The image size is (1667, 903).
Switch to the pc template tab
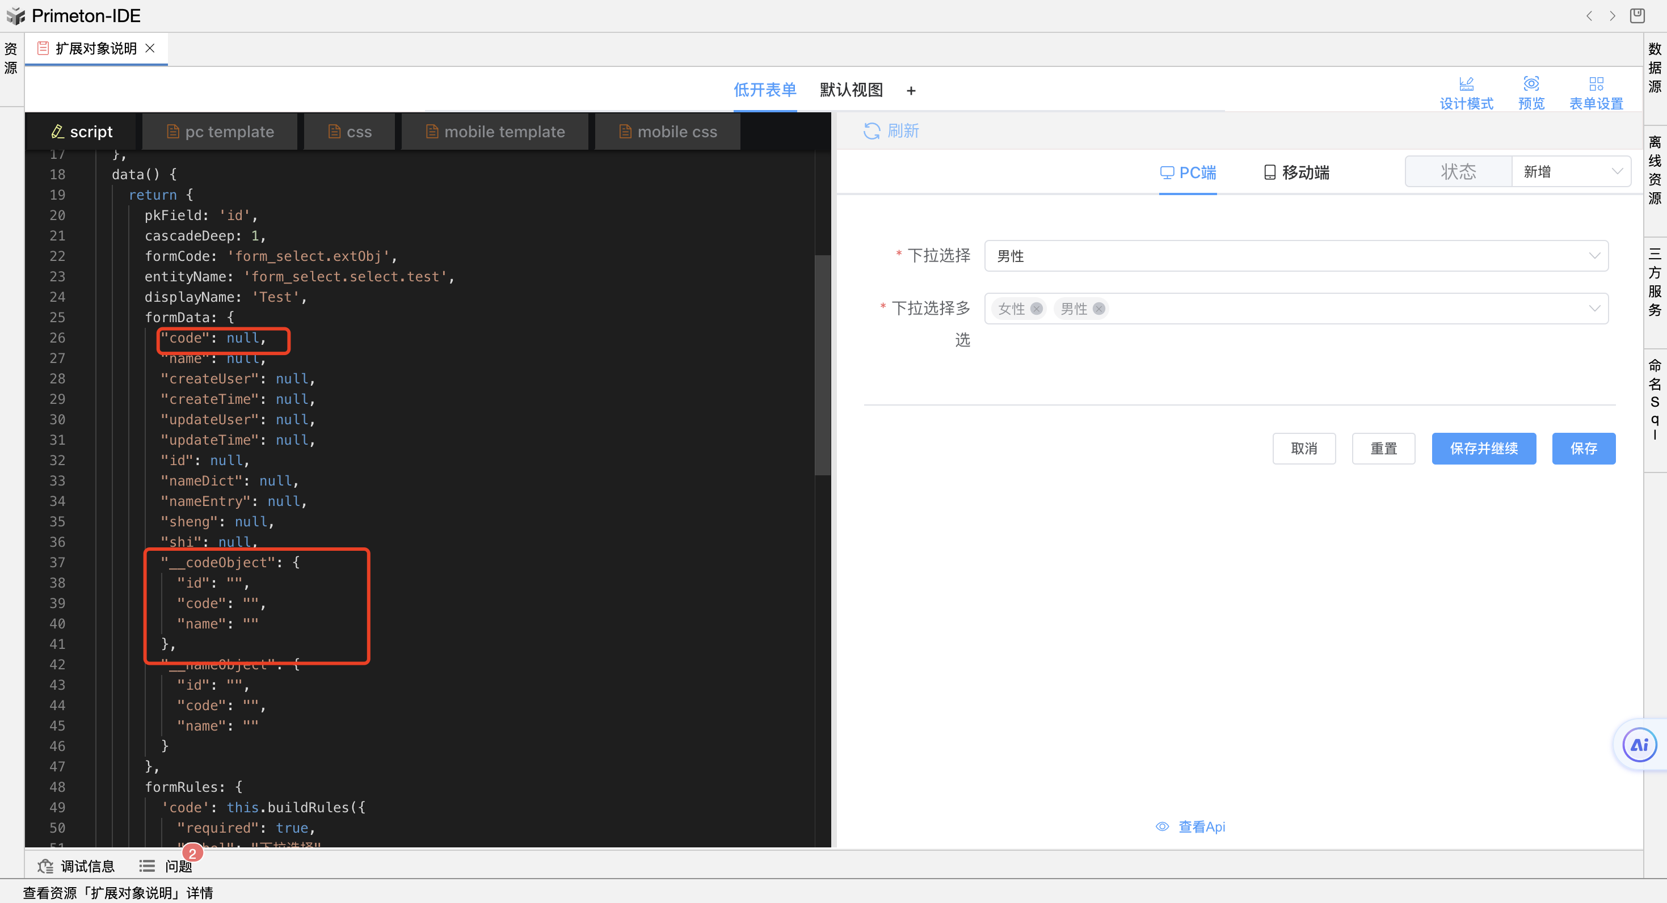pos(220,132)
